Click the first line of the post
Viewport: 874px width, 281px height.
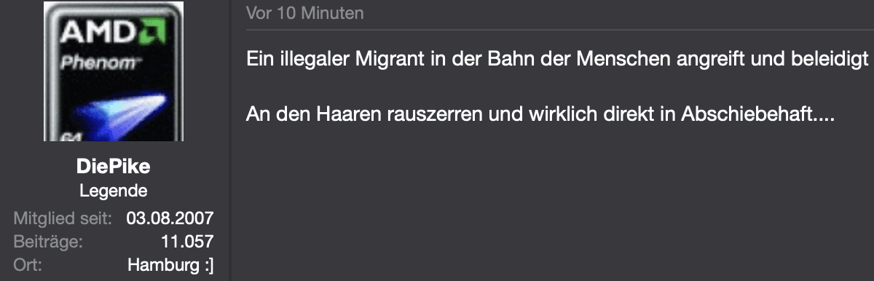(x=558, y=59)
